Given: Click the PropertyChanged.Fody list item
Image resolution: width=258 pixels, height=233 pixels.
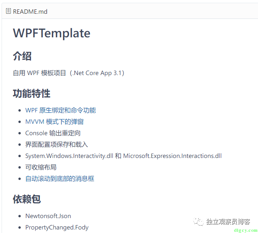Looking at the screenshot, I should point(57,227).
